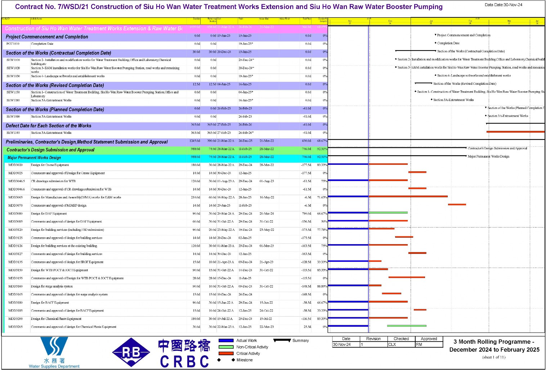Click 'Design for surge analysis system' activity name
Image resolution: width=546 pixels, height=370 pixels.
coord(52,286)
